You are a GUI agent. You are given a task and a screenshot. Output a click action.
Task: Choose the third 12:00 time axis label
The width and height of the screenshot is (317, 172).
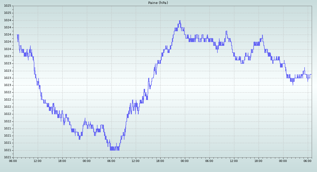(234, 161)
